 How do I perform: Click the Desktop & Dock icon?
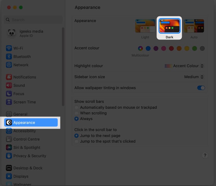click(9, 168)
